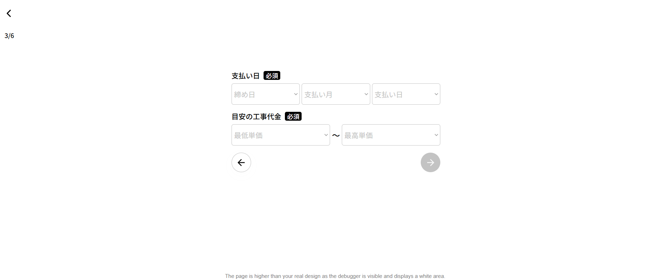
Task: Click the tilde separator between price fields
Action: click(x=336, y=135)
